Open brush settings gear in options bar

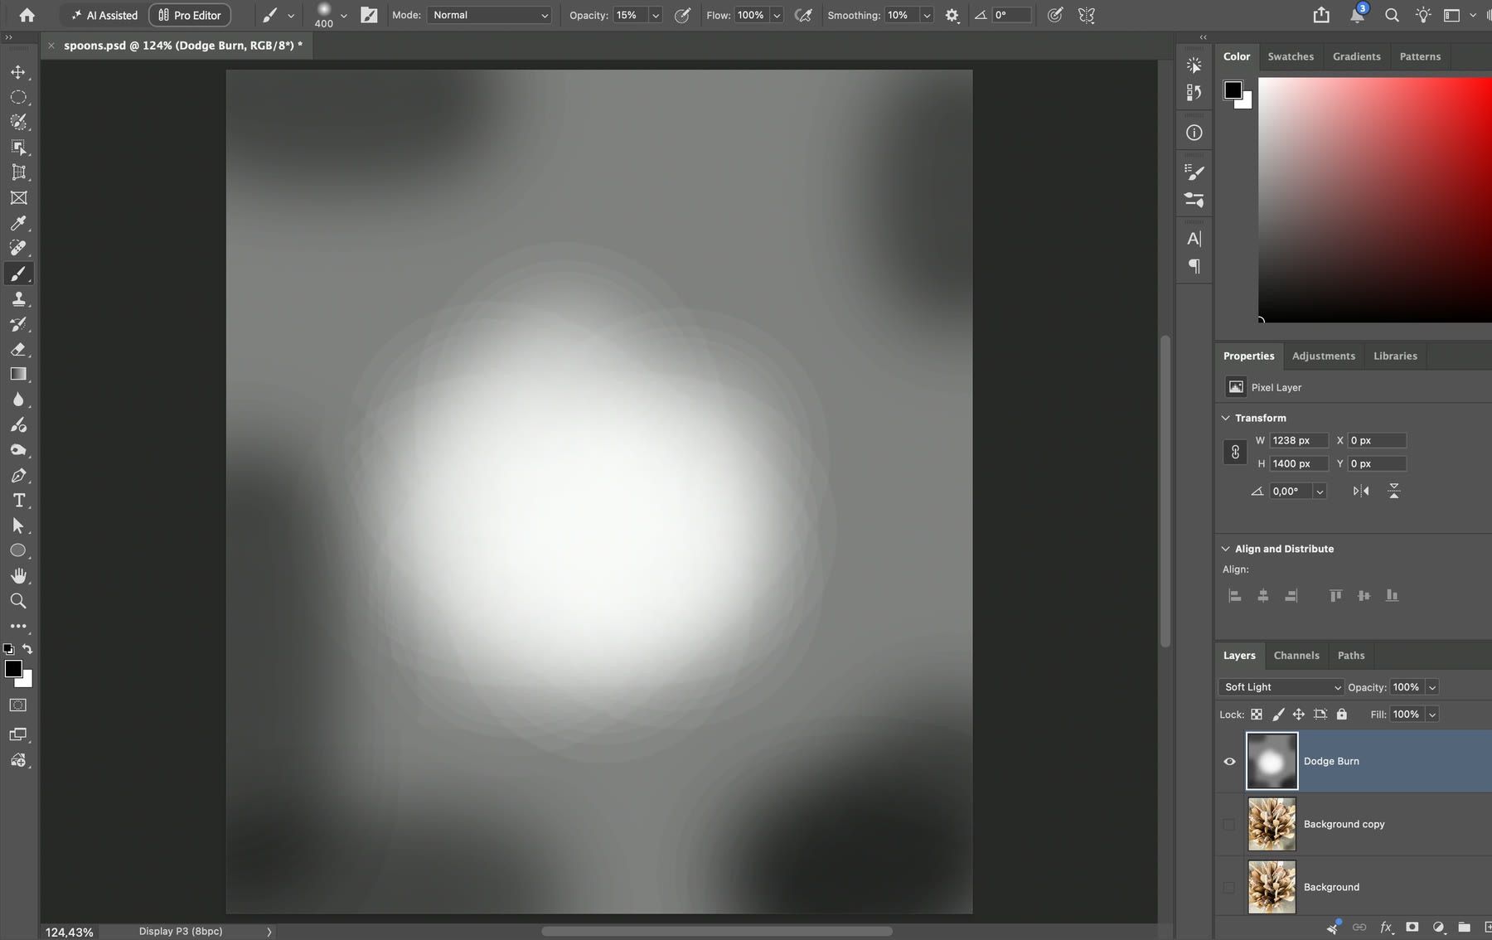pyautogui.click(x=952, y=15)
